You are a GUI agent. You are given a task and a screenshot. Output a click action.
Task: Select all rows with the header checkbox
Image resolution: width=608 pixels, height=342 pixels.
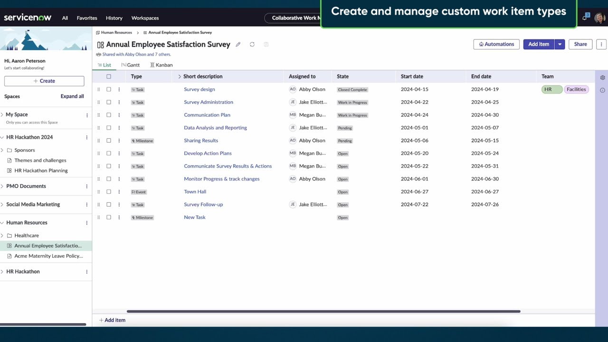(109, 76)
